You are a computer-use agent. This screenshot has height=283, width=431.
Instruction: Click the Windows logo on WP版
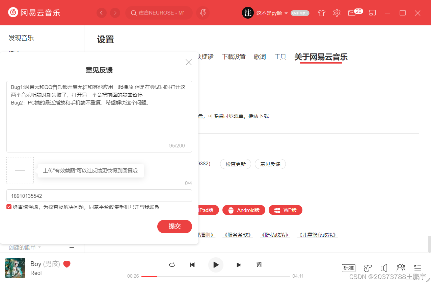(x=277, y=210)
